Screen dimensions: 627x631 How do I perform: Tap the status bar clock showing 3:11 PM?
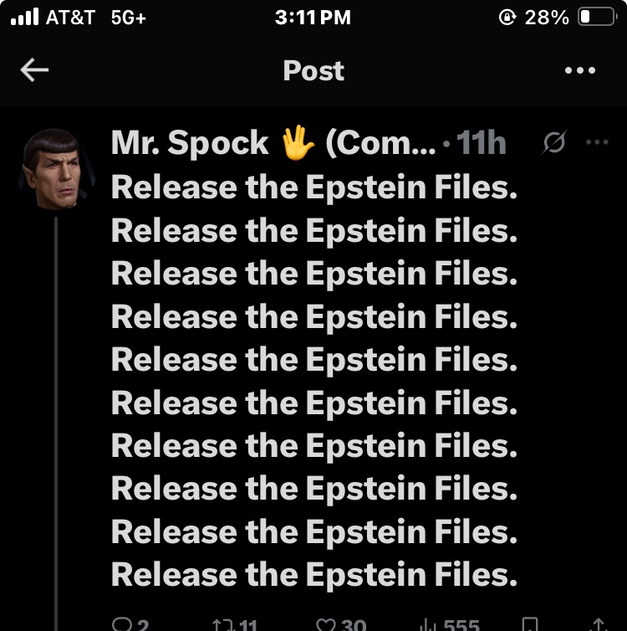(x=313, y=18)
